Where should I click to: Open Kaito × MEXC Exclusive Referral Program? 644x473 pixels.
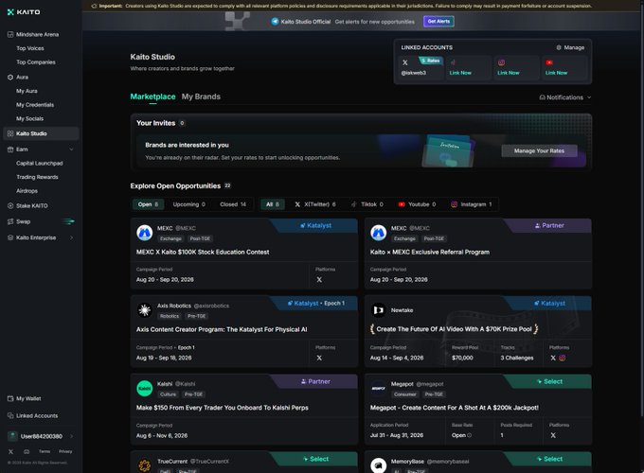(x=430, y=253)
